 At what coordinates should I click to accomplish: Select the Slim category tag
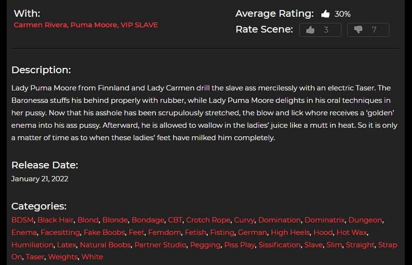click(x=334, y=245)
